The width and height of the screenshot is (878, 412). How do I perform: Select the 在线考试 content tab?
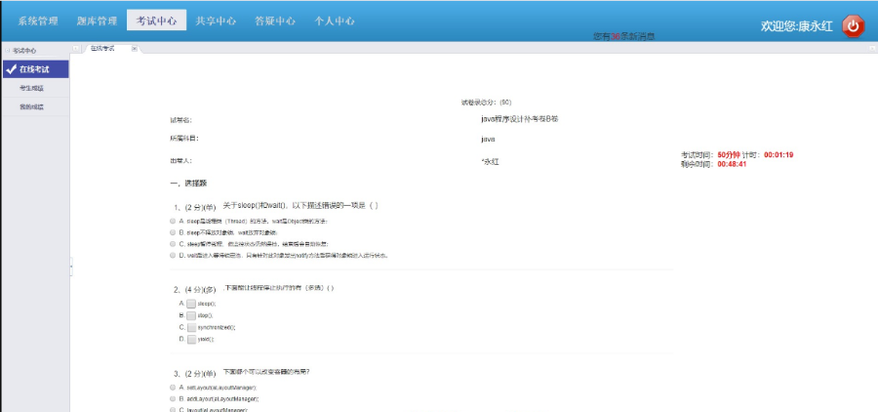(x=103, y=49)
